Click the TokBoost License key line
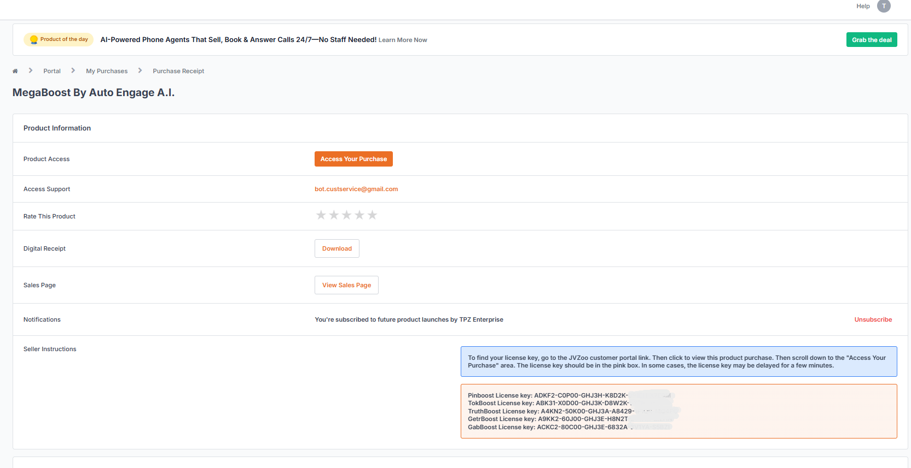The image size is (911, 468). click(x=549, y=403)
